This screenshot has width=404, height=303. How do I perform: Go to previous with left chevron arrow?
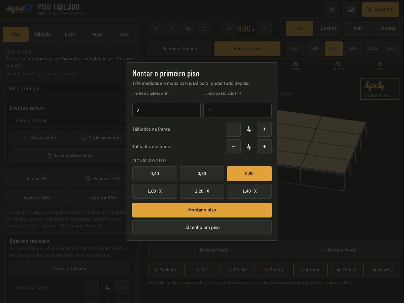pyautogui.click(x=156, y=29)
